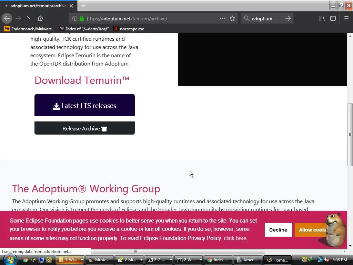The image size is (353, 265).
Task: Decline the cookie notice
Action: pos(278,230)
